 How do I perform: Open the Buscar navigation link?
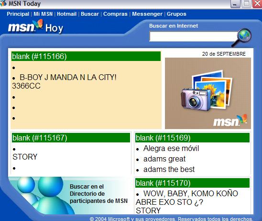(90, 14)
